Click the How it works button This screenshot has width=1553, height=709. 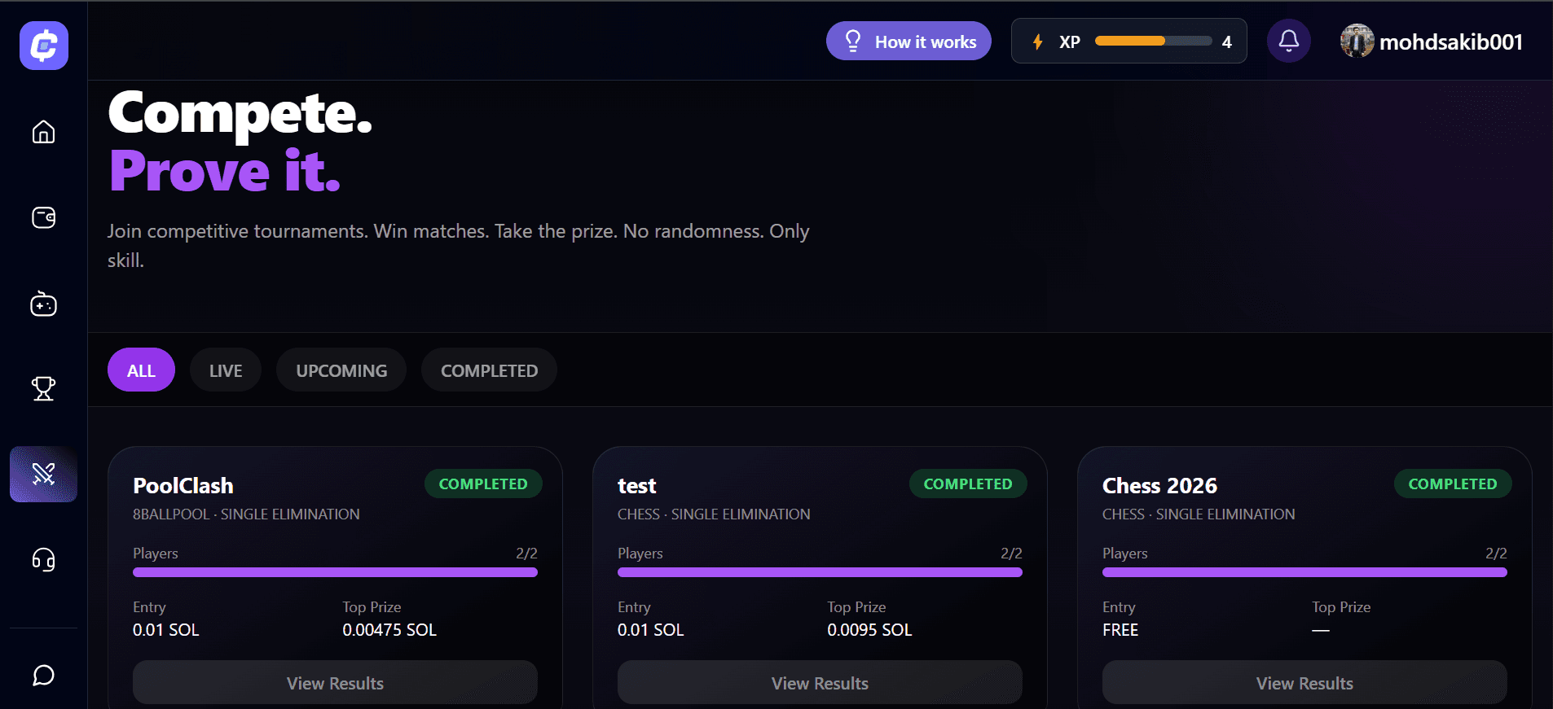pyautogui.click(x=908, y=42)
